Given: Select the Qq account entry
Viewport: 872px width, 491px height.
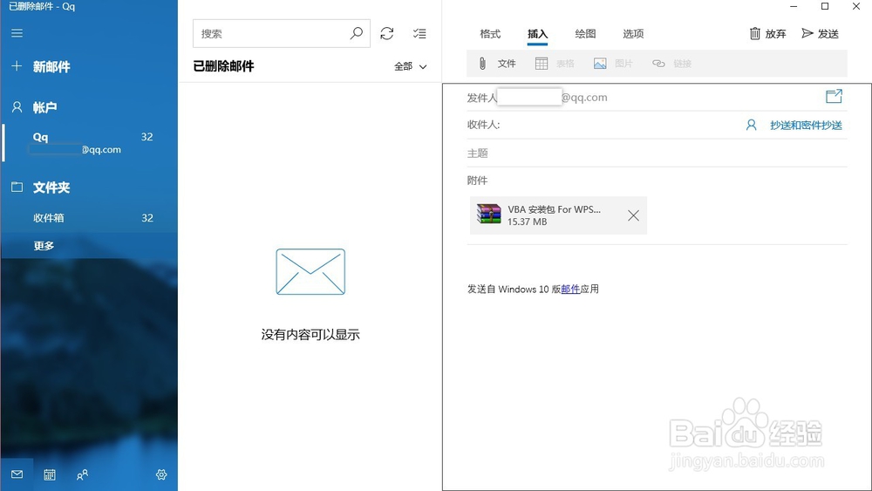Looking at the screenshot, I should 89,143.
